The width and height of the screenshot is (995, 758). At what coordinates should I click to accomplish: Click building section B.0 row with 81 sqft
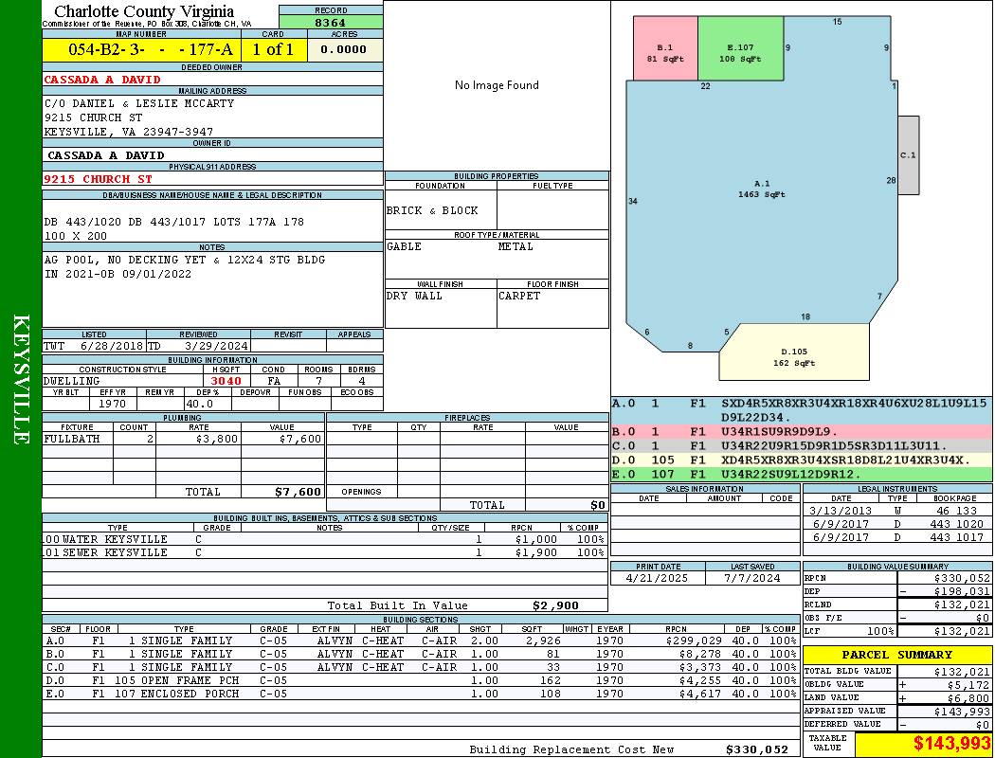point(421,654)
